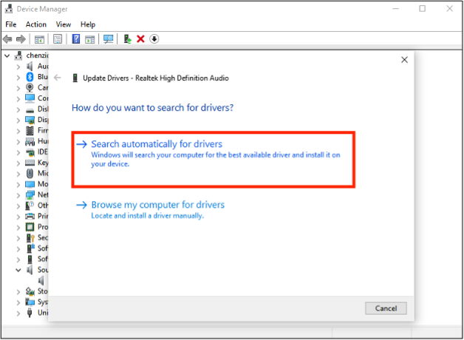Open the Action menu
Image resolution: width=464 pixels, height=340 pixels.
click(36, 24)
